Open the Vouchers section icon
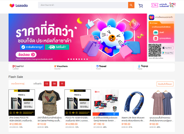Viewport: 184px width, 134px height. (55, 66)
